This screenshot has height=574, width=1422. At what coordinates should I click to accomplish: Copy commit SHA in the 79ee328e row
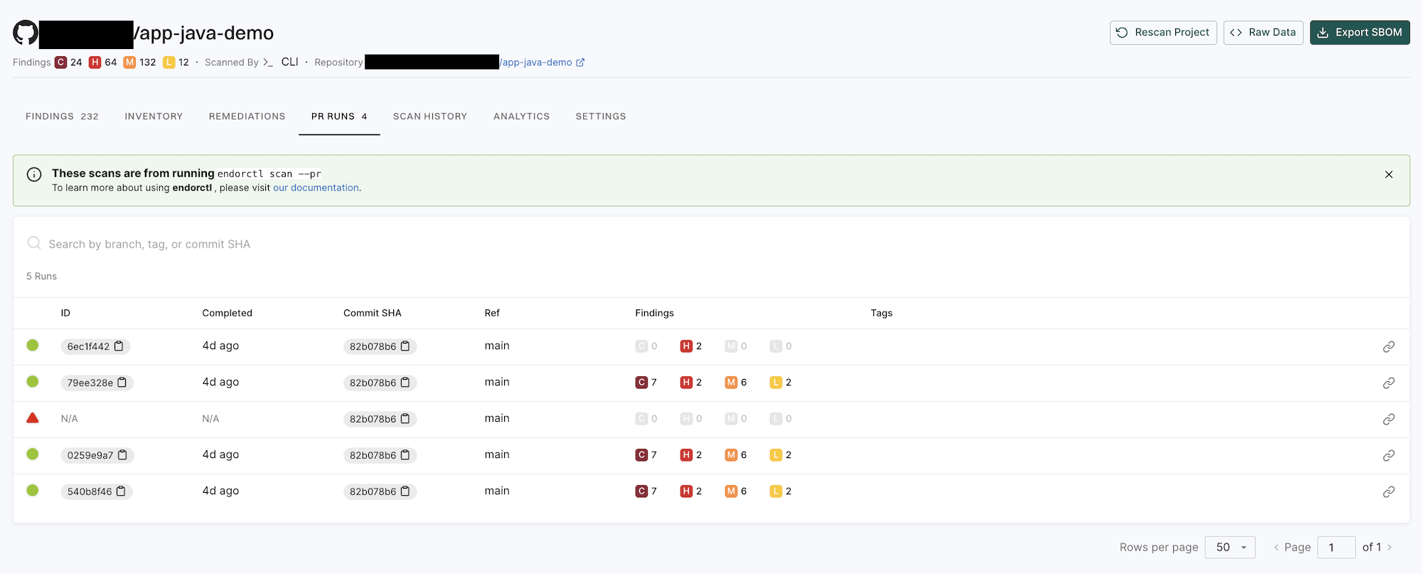[x=405, y=383]
